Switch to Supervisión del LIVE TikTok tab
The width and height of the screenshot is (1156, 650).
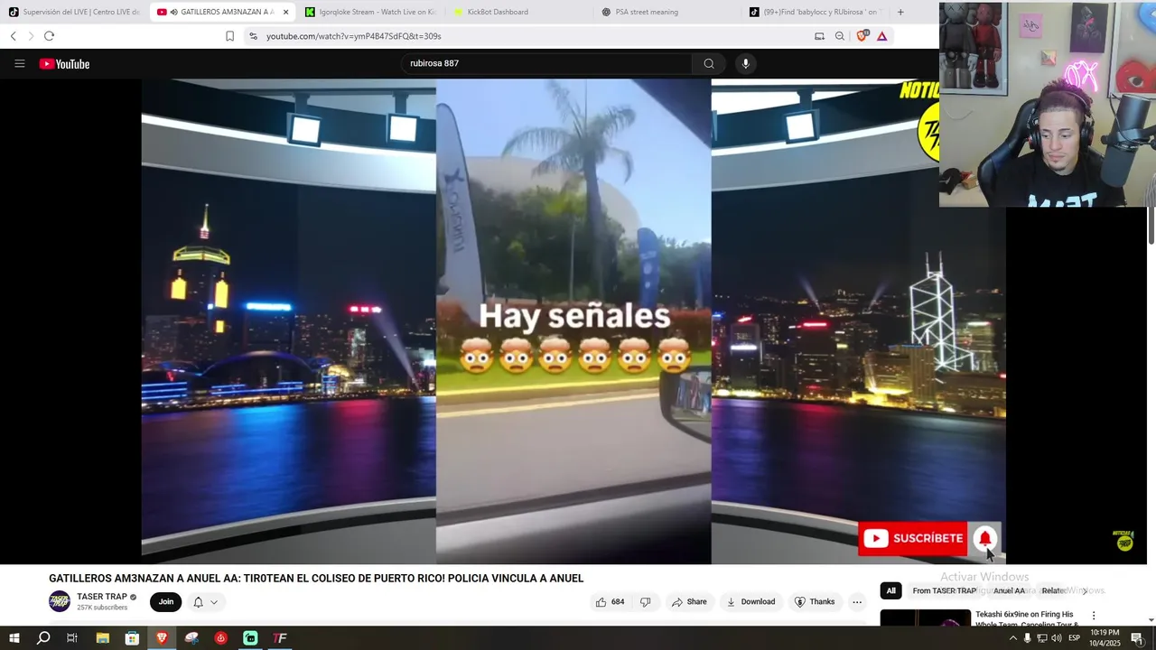tap(74, 12)
